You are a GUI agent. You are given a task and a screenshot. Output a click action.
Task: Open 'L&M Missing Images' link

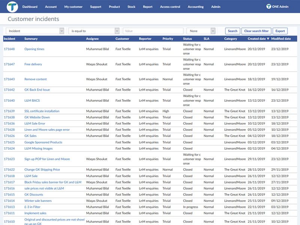click(x=39, y=148)
